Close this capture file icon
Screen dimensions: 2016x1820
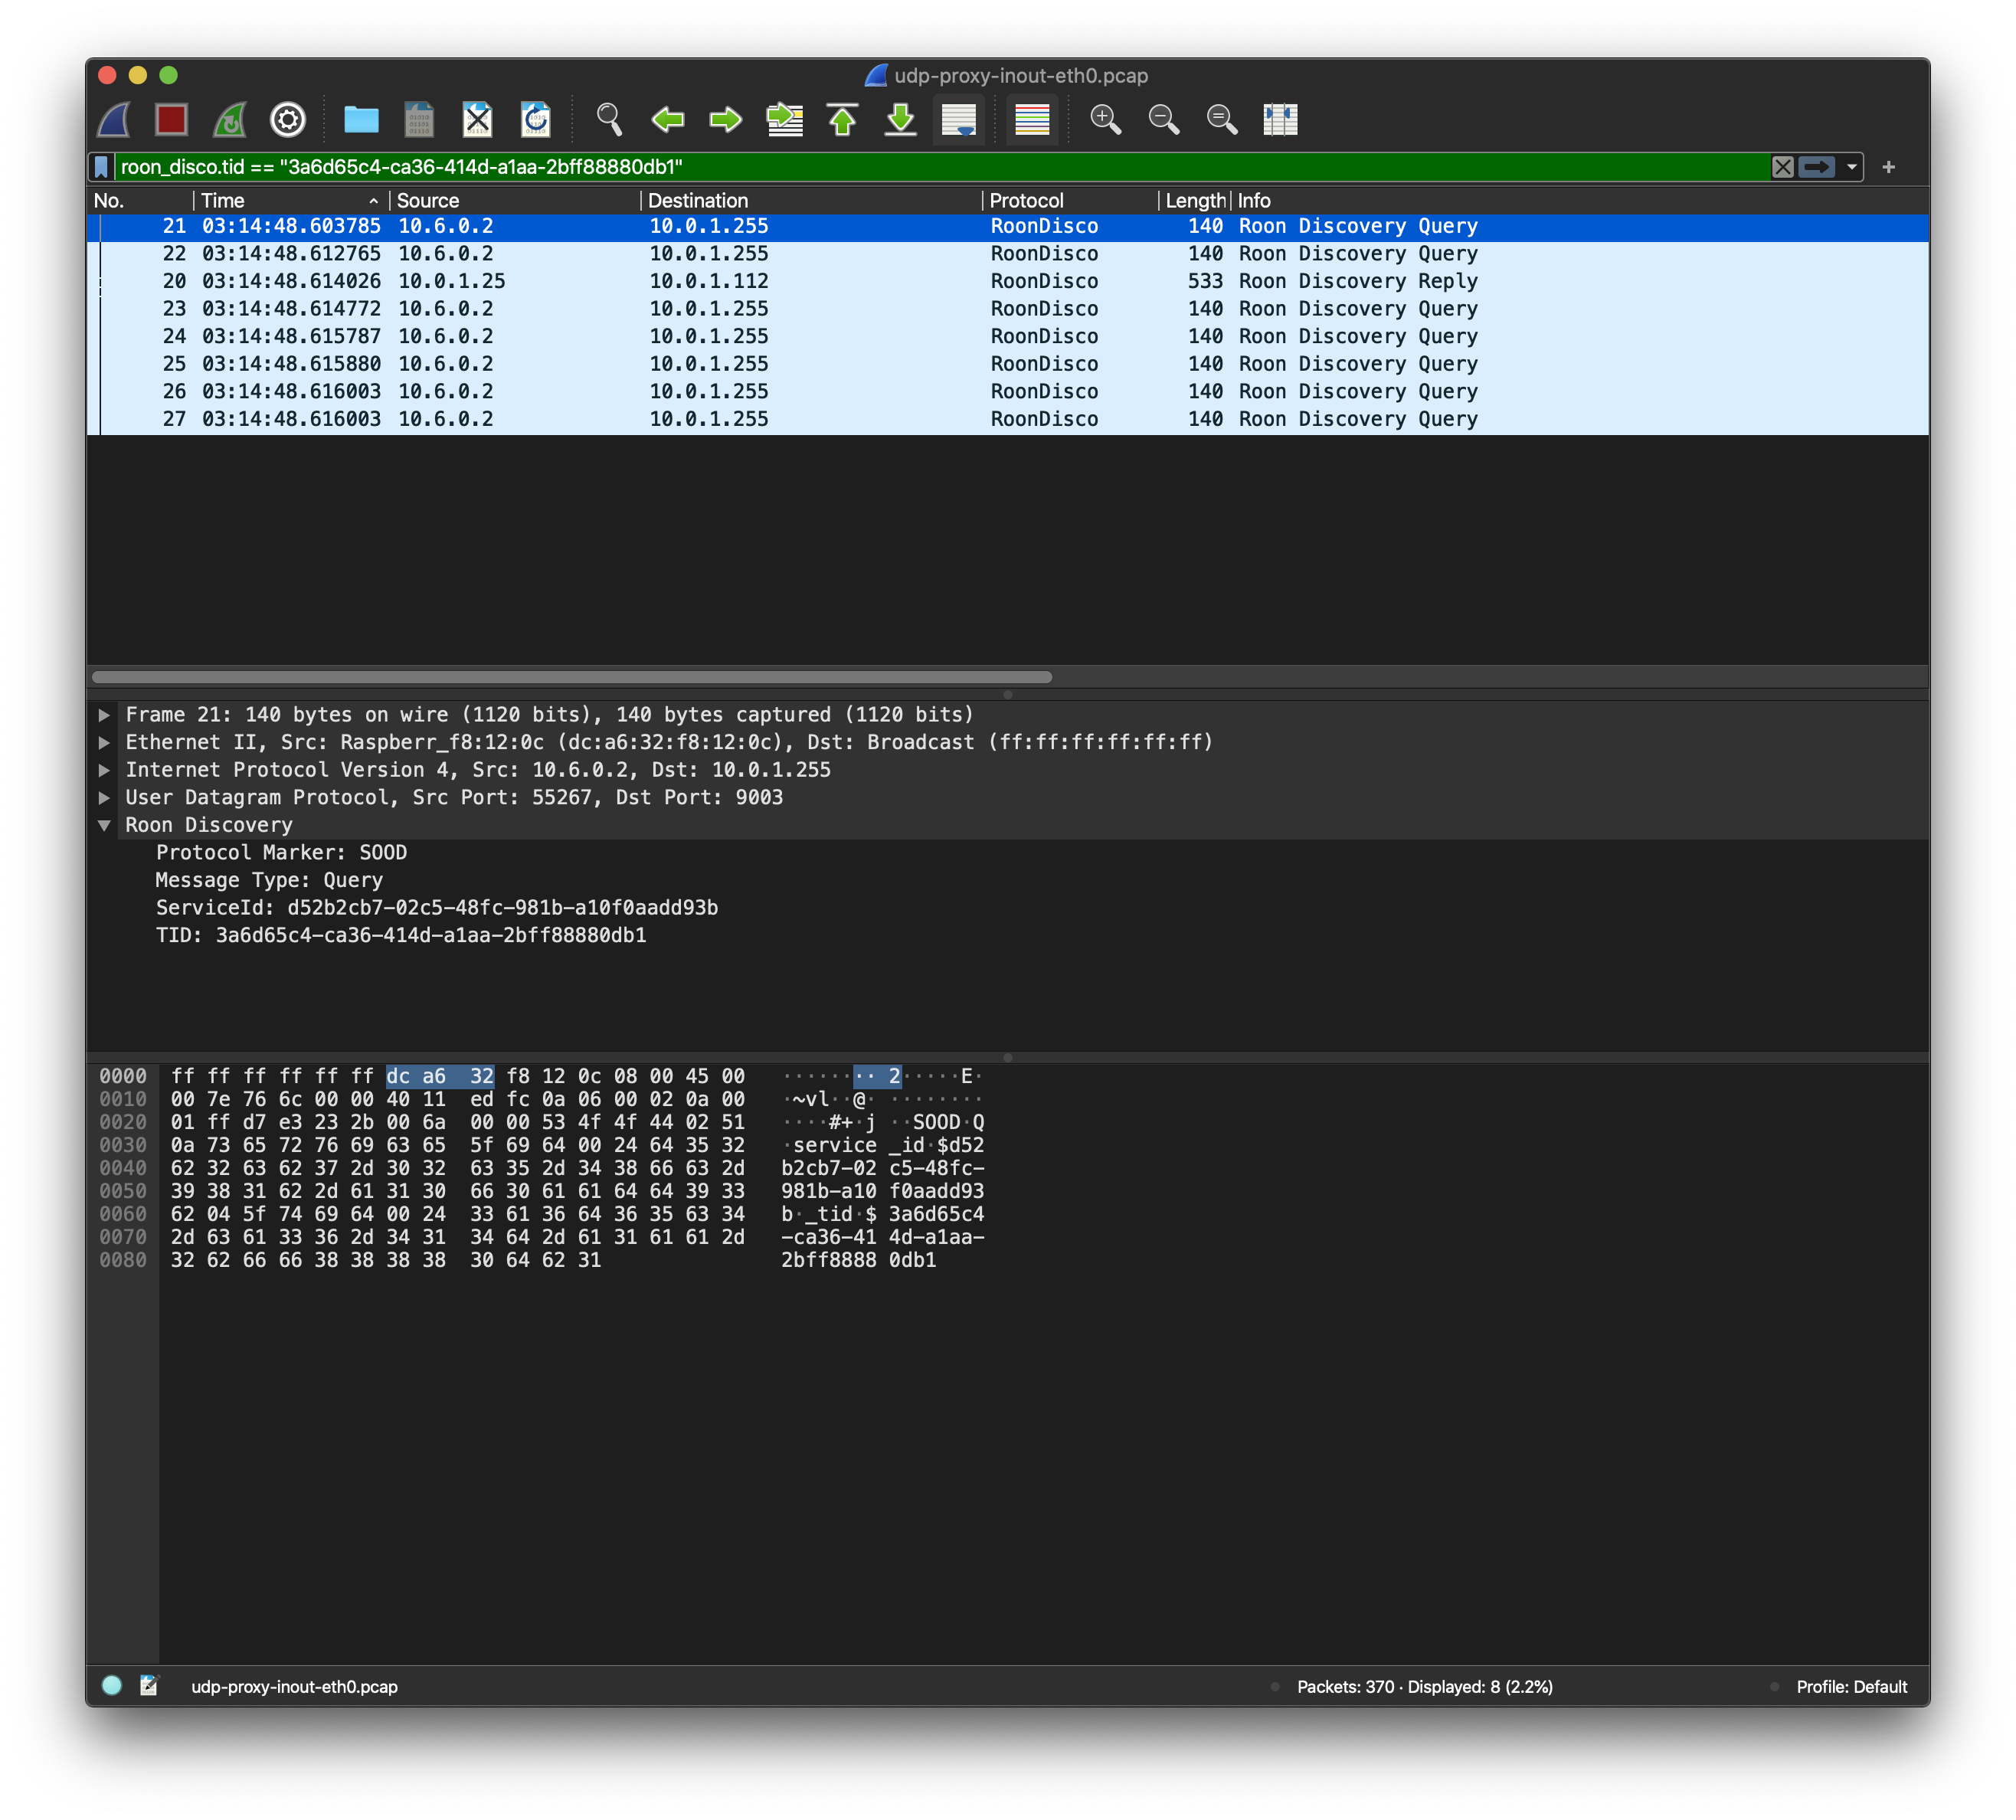477,120
